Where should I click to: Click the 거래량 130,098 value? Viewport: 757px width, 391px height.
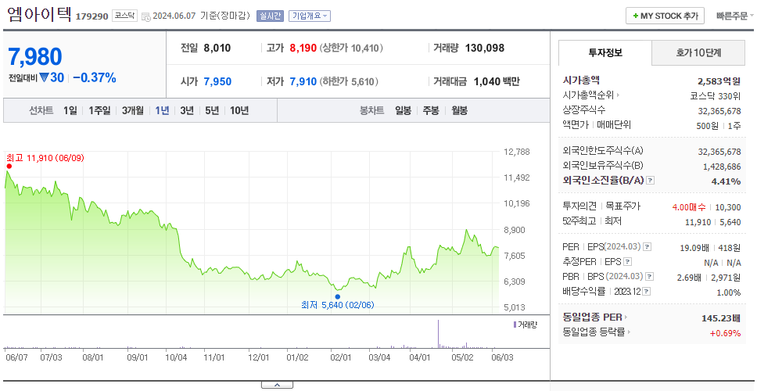(485, 48)
